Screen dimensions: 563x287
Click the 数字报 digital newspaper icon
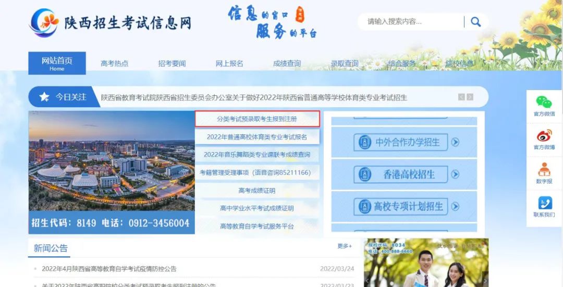(544, 170)
